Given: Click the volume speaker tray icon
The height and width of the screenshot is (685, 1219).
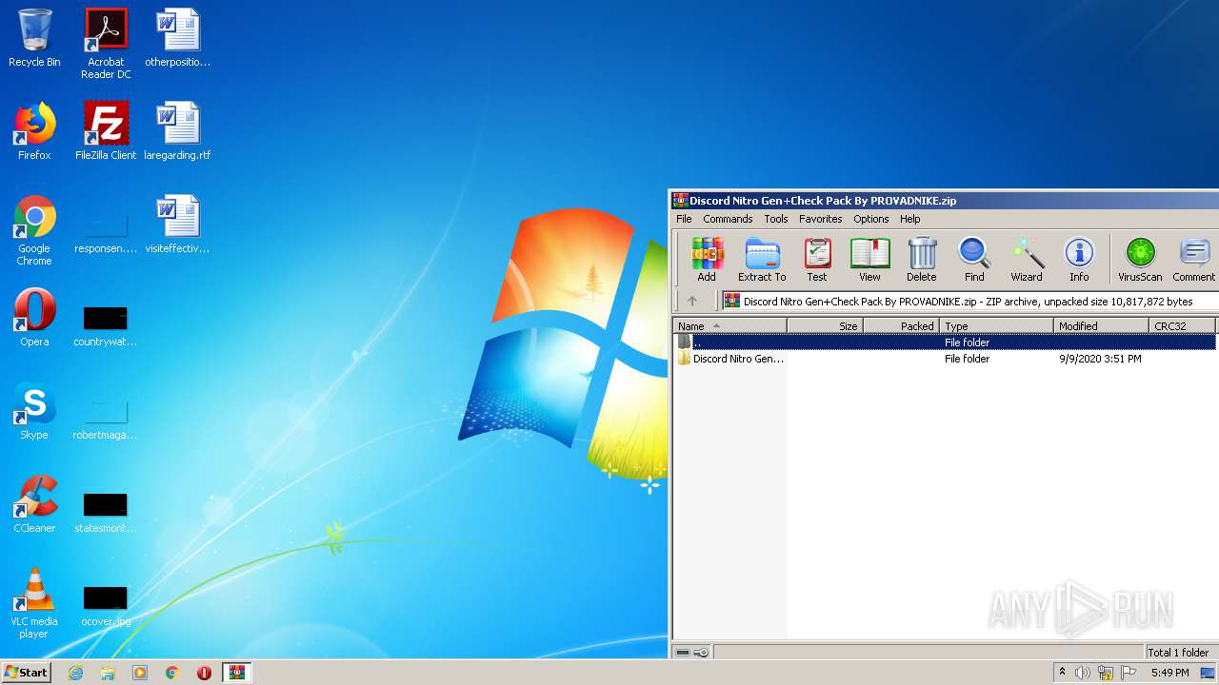Looking at the screenshot, I should [x=1083, y=673].
